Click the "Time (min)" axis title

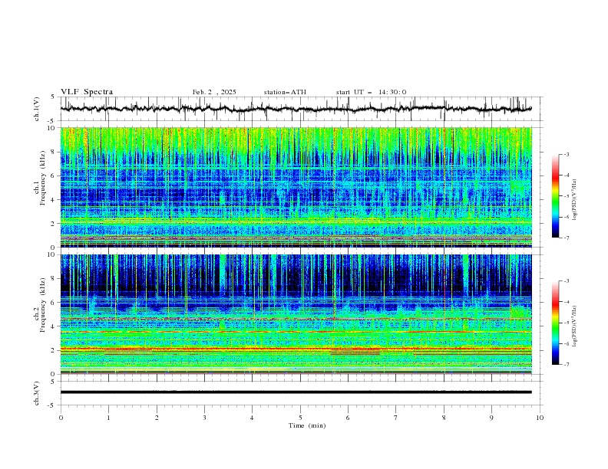point(307,425)
